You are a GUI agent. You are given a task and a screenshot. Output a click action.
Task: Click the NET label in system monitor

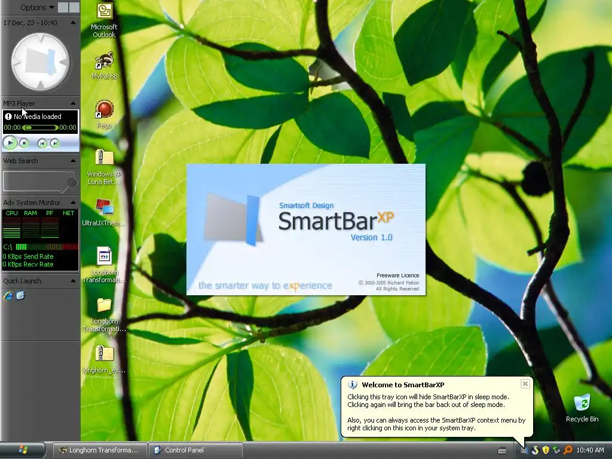tap(68, 213)
